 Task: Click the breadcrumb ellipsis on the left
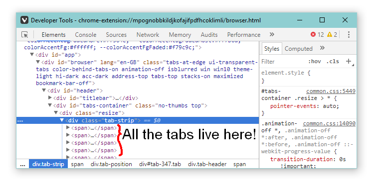(x=22, y=165)
